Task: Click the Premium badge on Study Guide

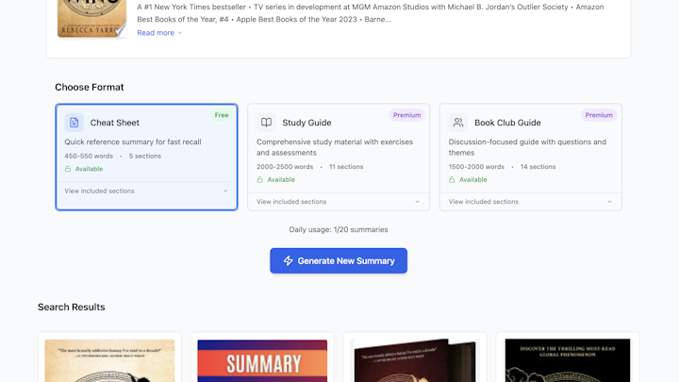Action: pos(406,115)
